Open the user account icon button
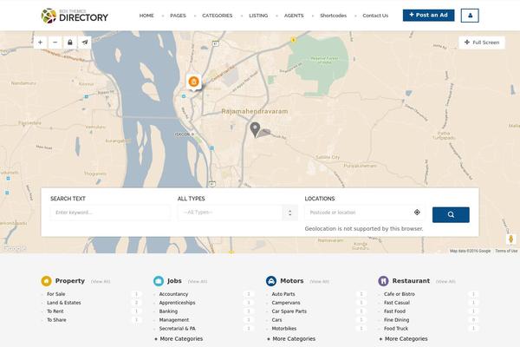The width and height of the screenshot is (520, 347). (x=470, y=16)
